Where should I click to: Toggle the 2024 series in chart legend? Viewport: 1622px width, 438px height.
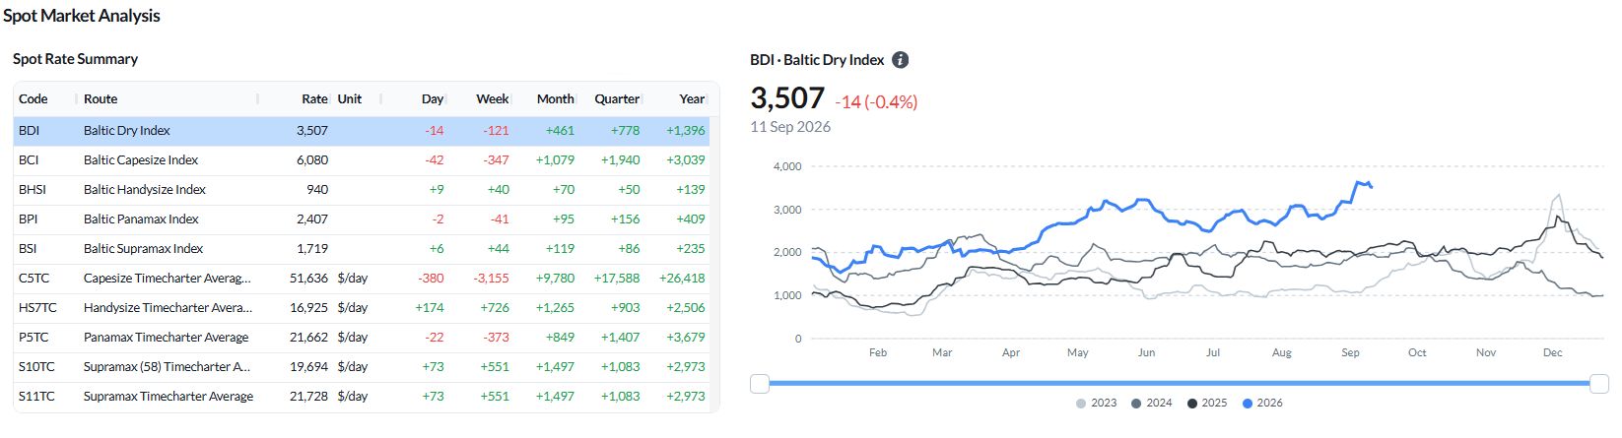[1152, 404]
